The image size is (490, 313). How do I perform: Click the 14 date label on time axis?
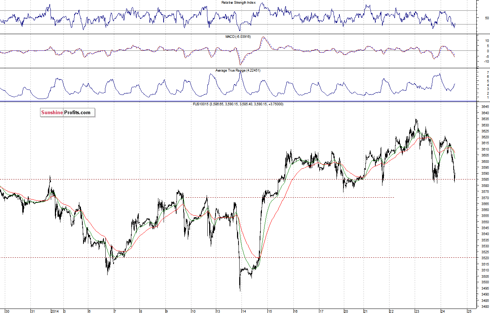[245, 311]
